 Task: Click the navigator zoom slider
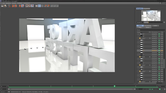[153, 22]
